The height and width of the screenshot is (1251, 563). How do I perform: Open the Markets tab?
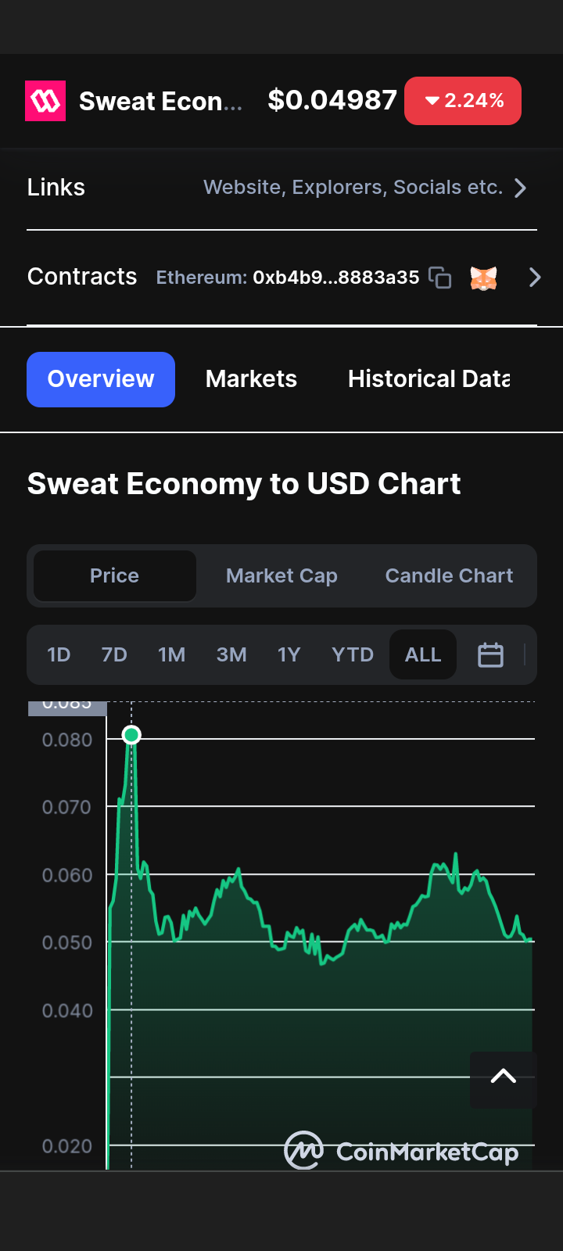251,379
